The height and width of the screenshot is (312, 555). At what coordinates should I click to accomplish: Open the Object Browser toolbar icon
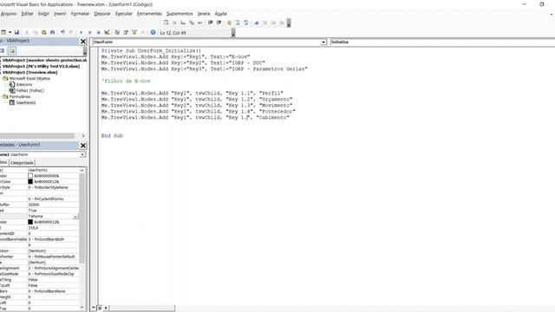134,32
